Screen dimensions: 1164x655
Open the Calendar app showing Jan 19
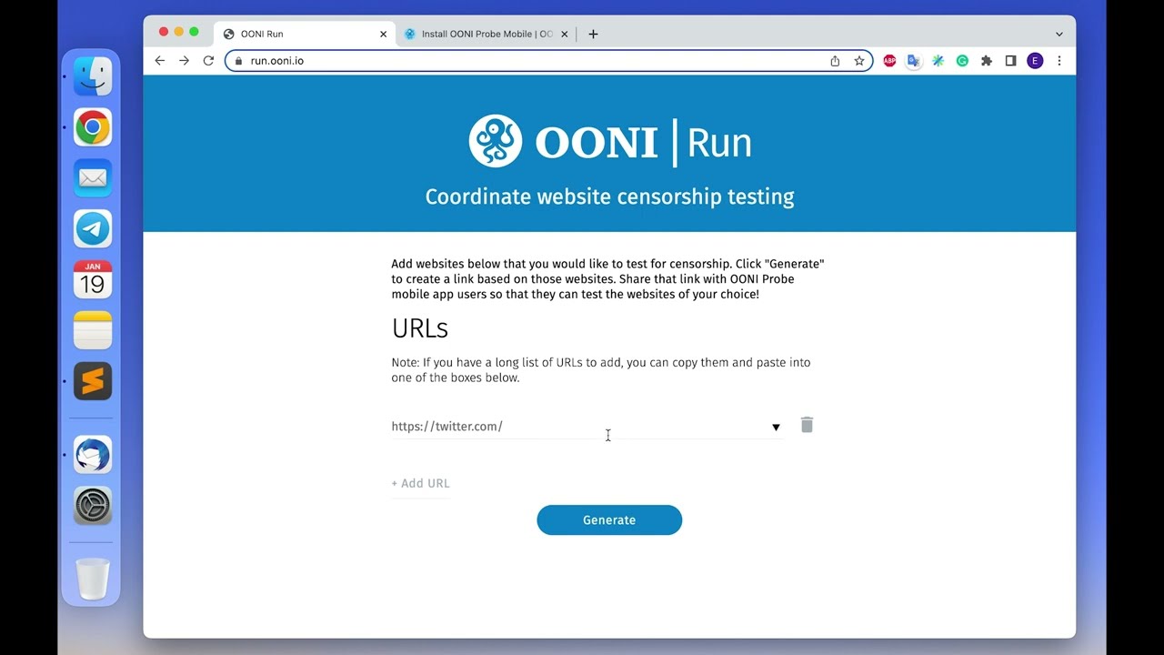[x=93, y=279]
